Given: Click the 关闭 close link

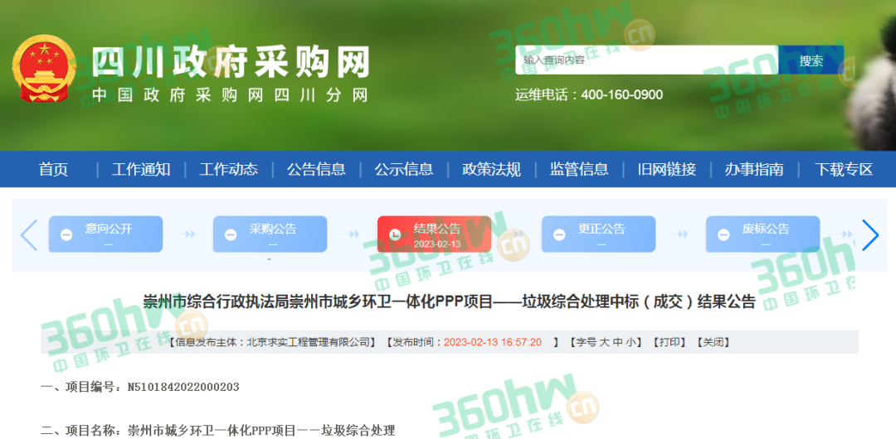Looking at the screenshot, I should point(713,343).
